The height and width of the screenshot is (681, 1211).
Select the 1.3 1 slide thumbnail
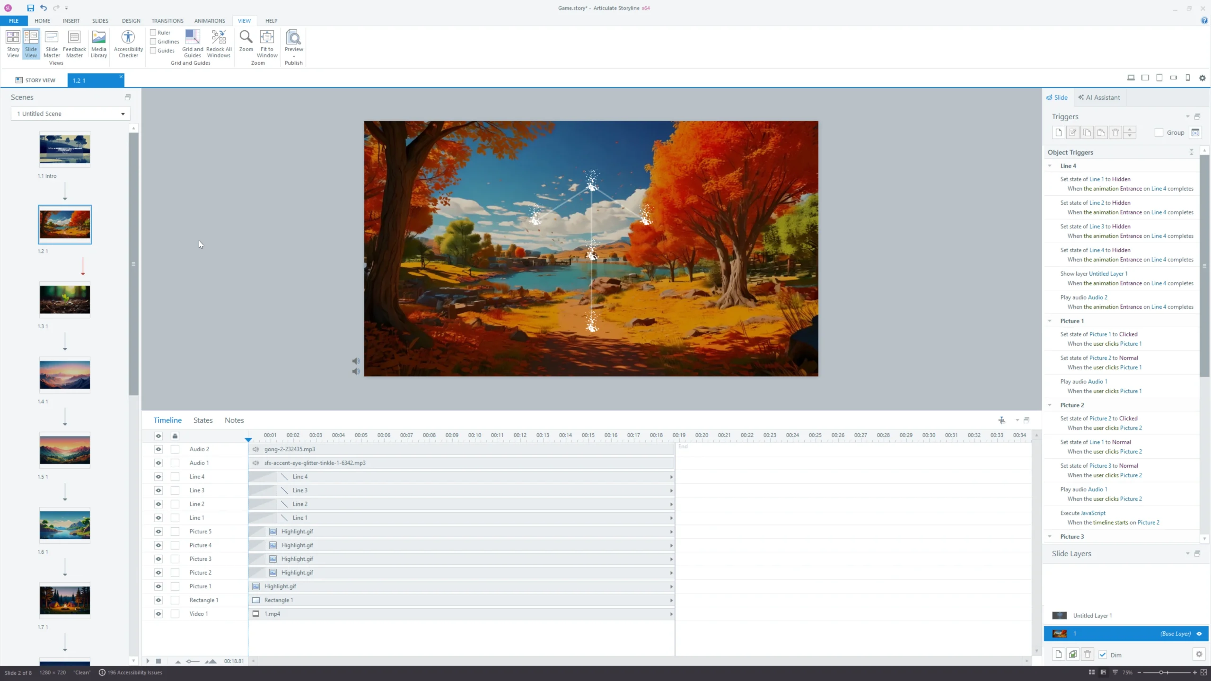pos(65,300)
